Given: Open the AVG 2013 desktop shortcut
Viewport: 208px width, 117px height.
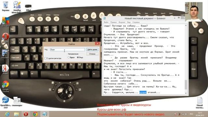Looking at the screenshot, I should (x=6, y=22).
